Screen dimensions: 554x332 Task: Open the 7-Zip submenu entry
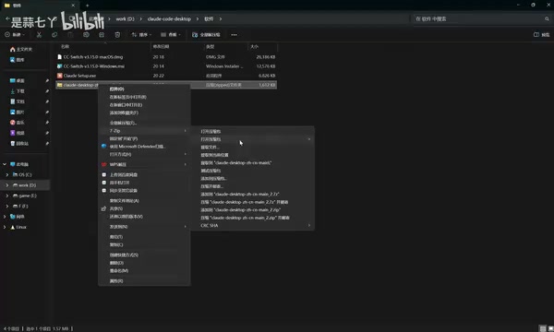[144, 131]
